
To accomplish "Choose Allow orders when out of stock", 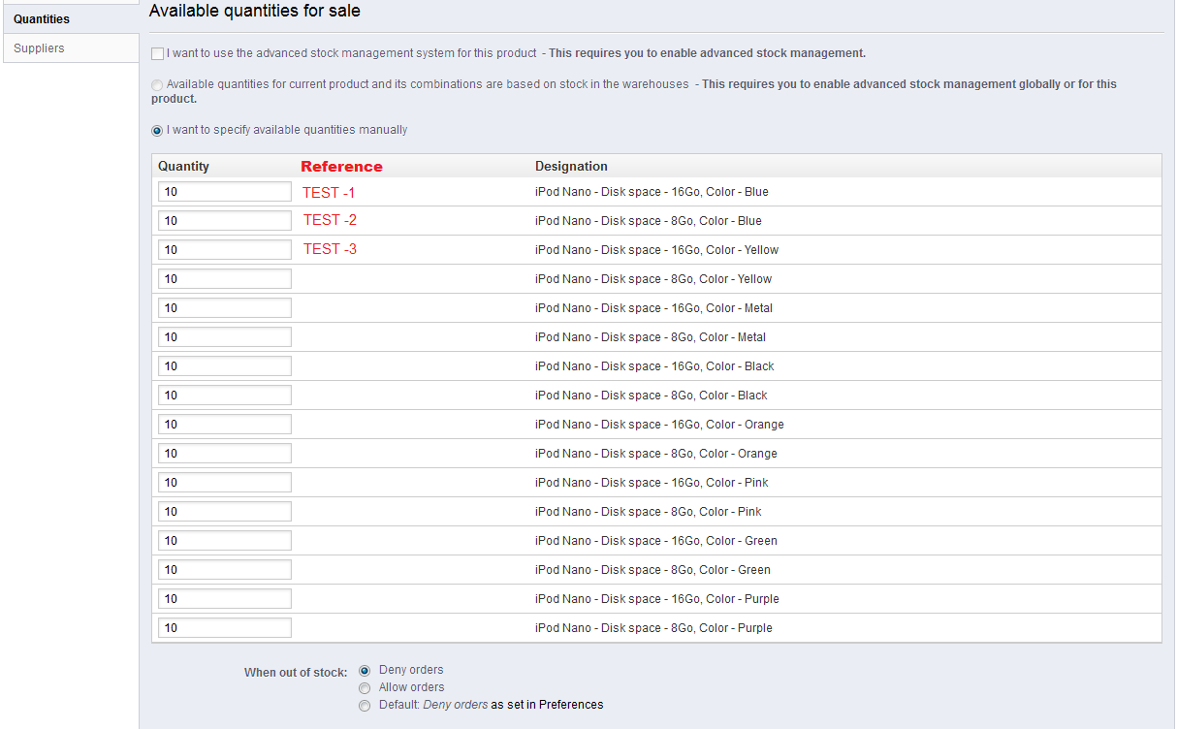I will pos(365,688).
